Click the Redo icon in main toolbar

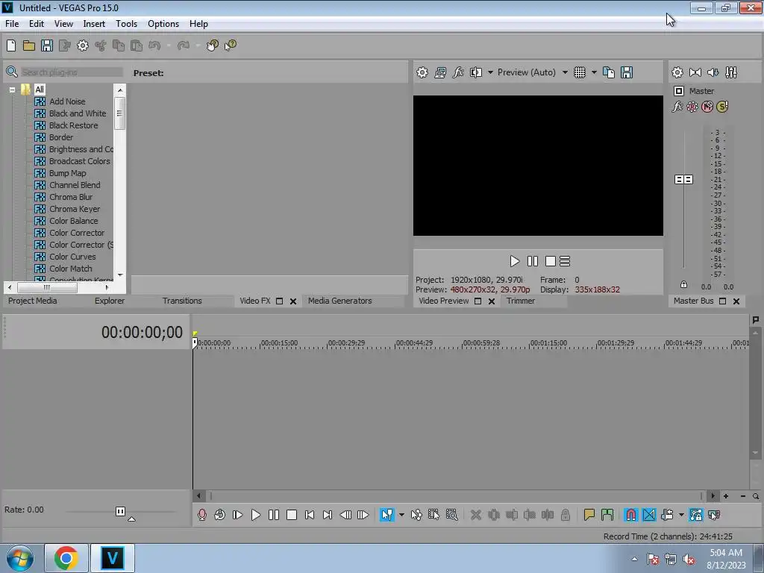pyautogui.click(x=184, y=46)
